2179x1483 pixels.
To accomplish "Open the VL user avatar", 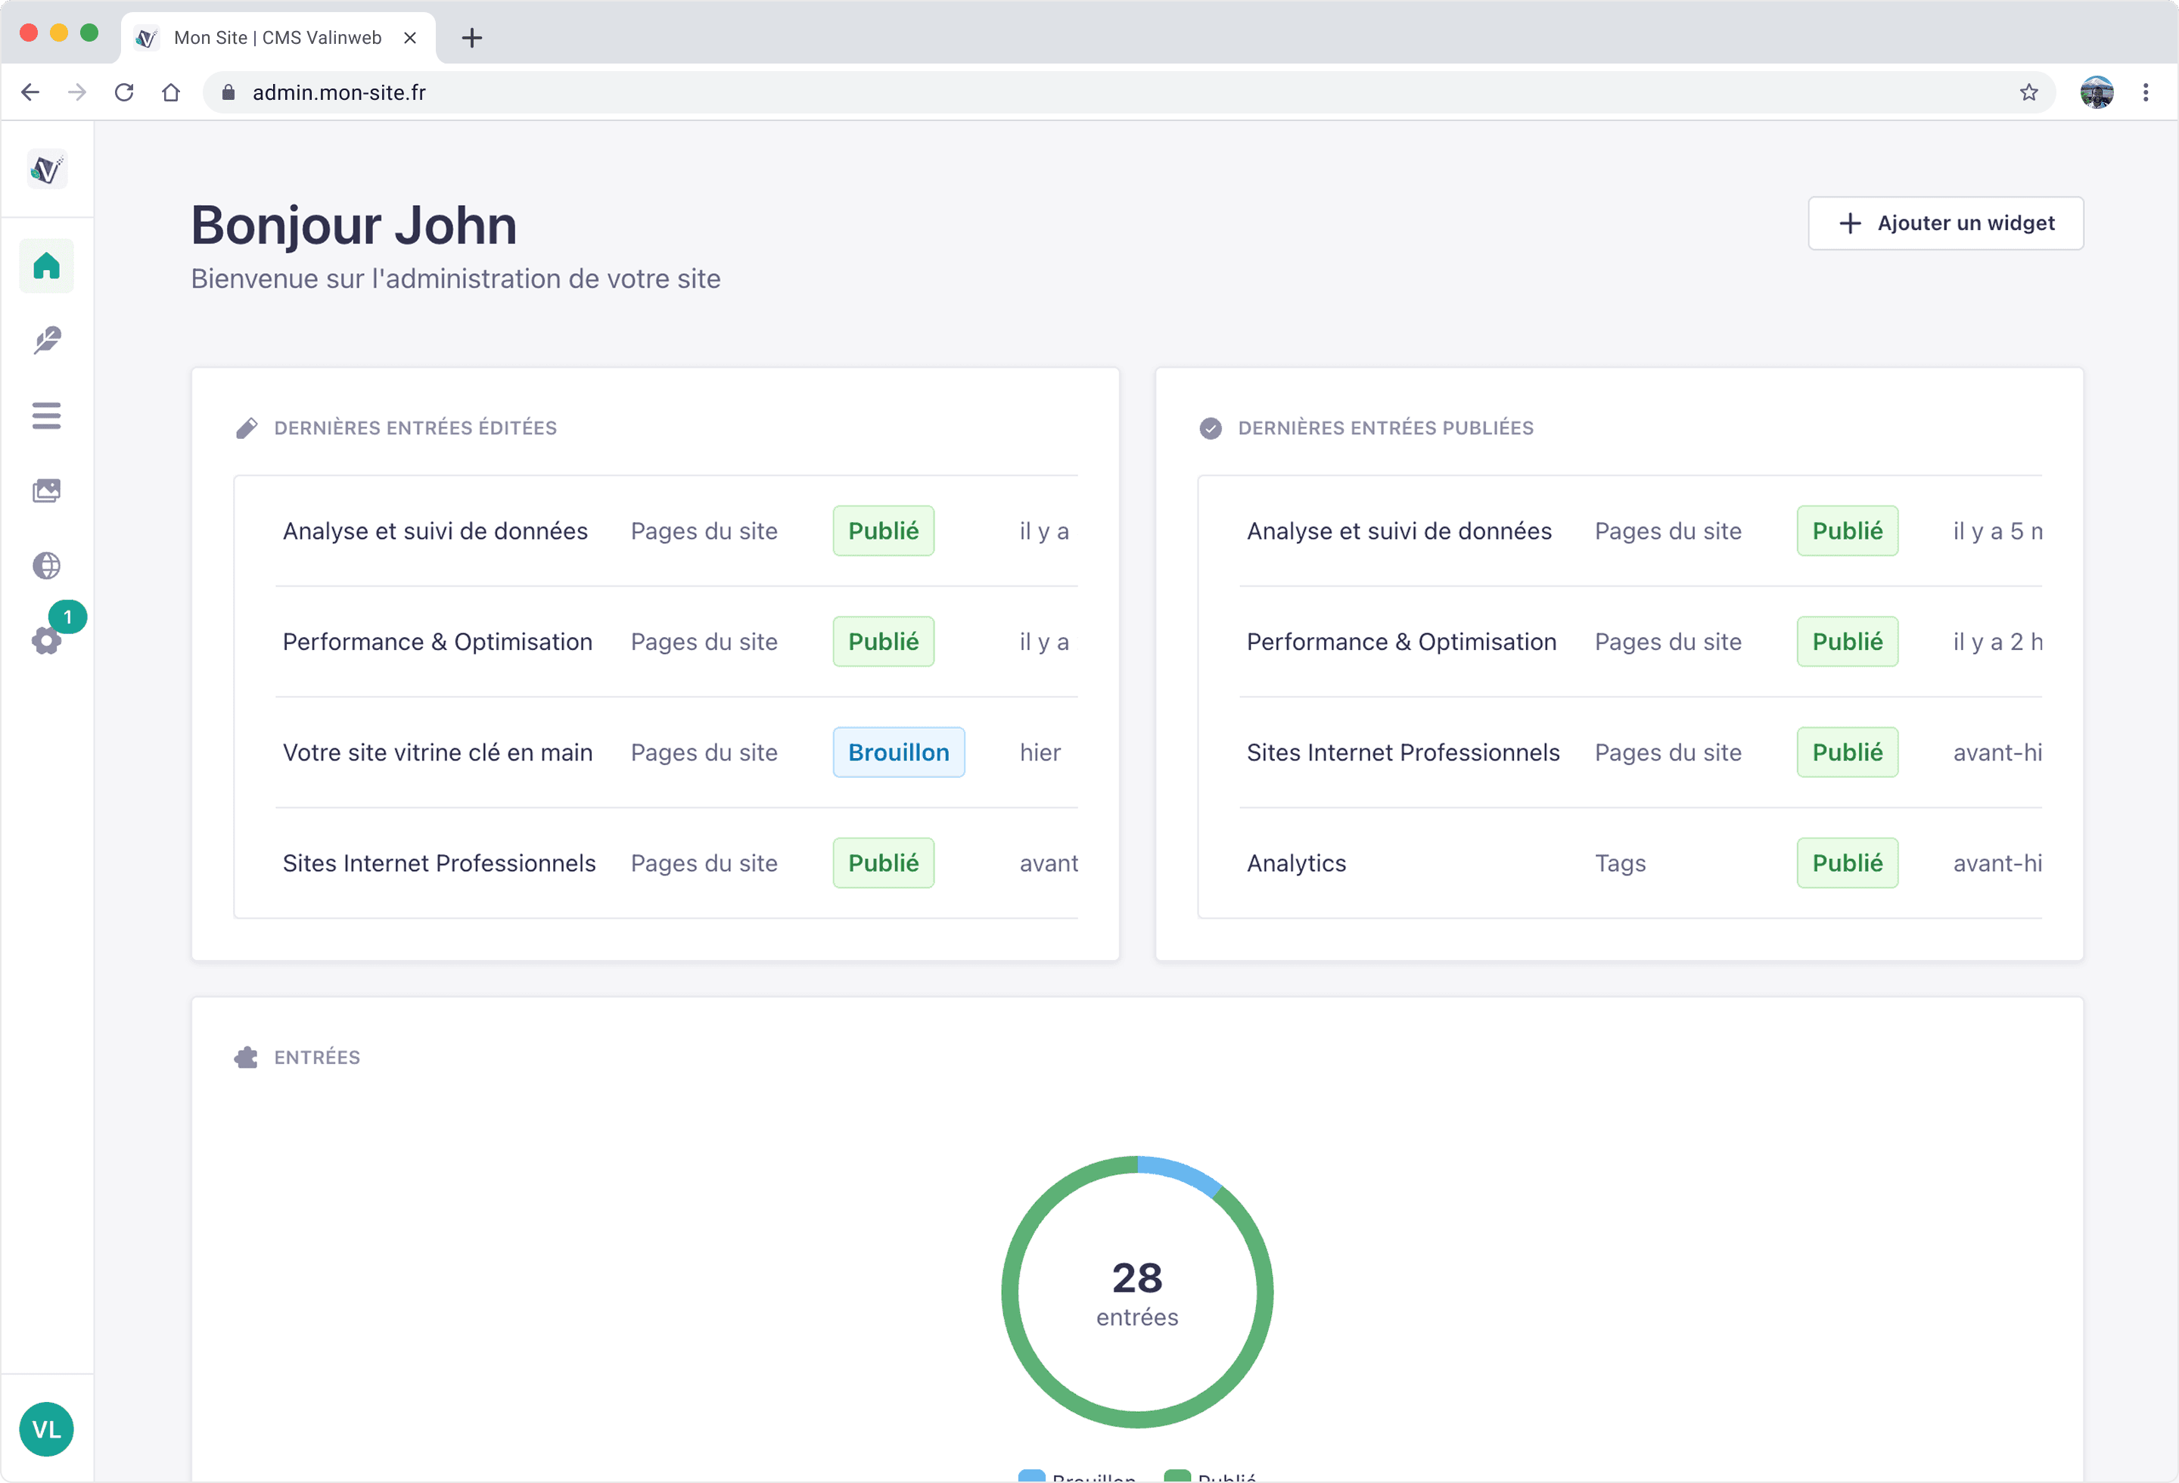I will tap(47, 1429).
